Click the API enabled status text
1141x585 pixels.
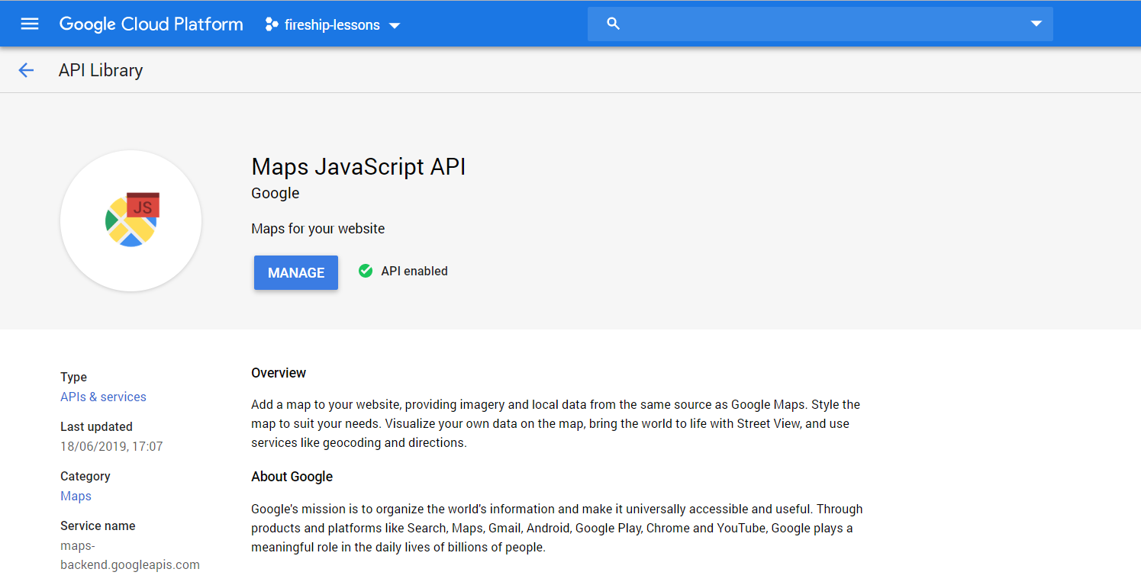(x=414, y=270)
